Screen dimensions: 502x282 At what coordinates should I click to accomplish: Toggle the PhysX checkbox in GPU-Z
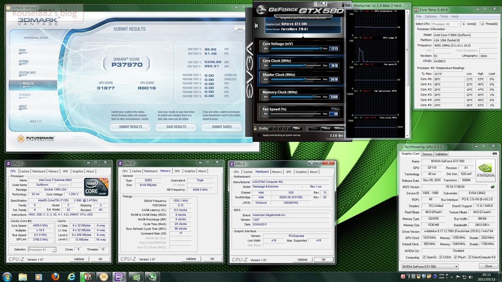(455, 257)
